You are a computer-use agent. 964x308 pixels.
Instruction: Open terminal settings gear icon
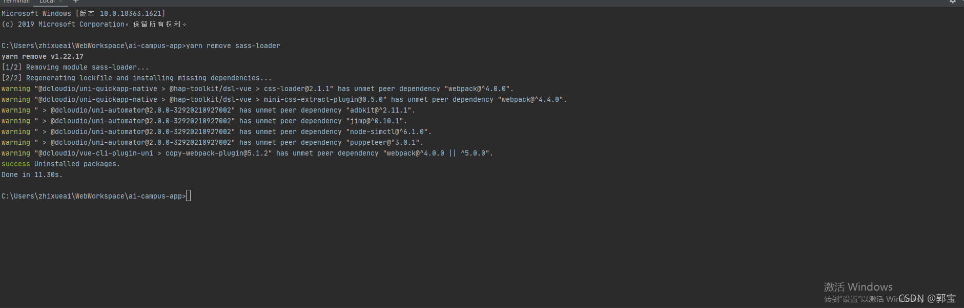coord(952,2)
